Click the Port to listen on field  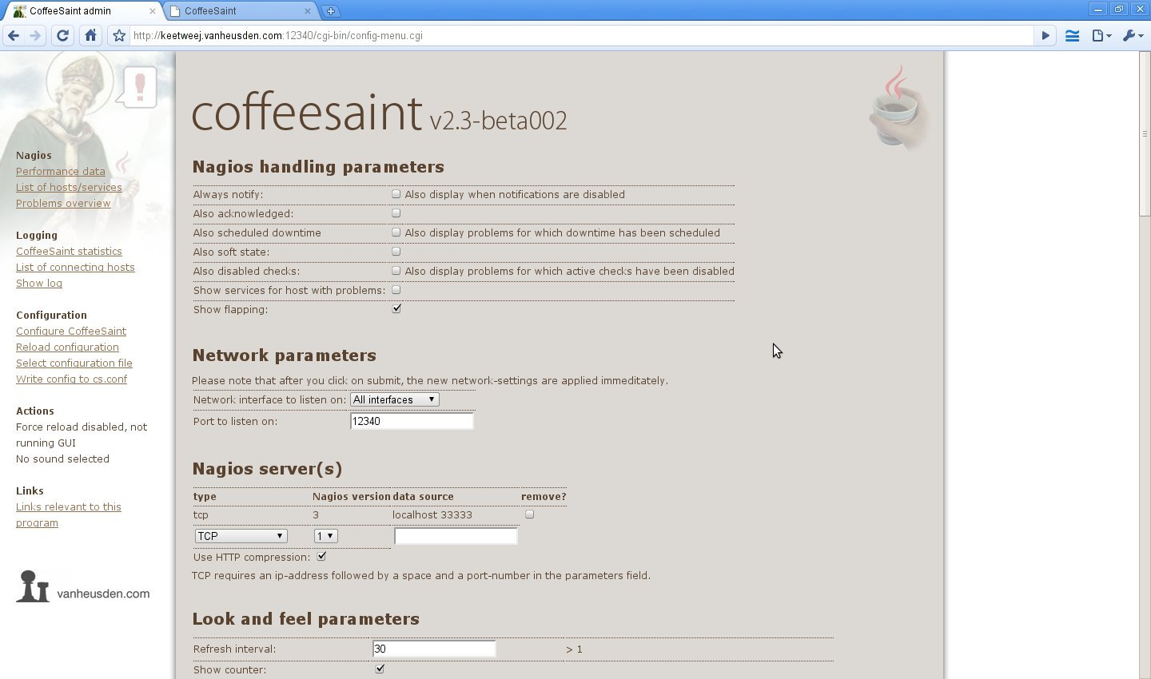point(412,421)
